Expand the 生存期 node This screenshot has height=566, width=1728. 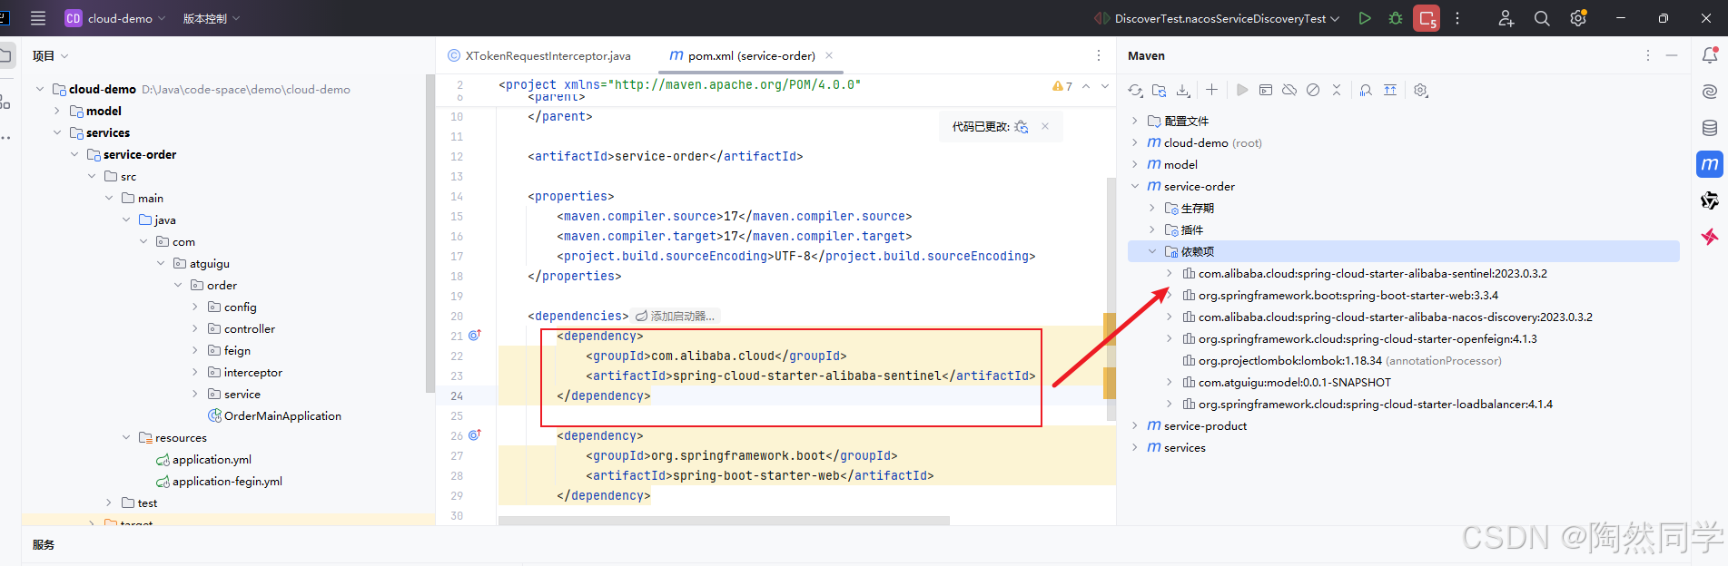pyautogui.click(x=1152, y=208)
